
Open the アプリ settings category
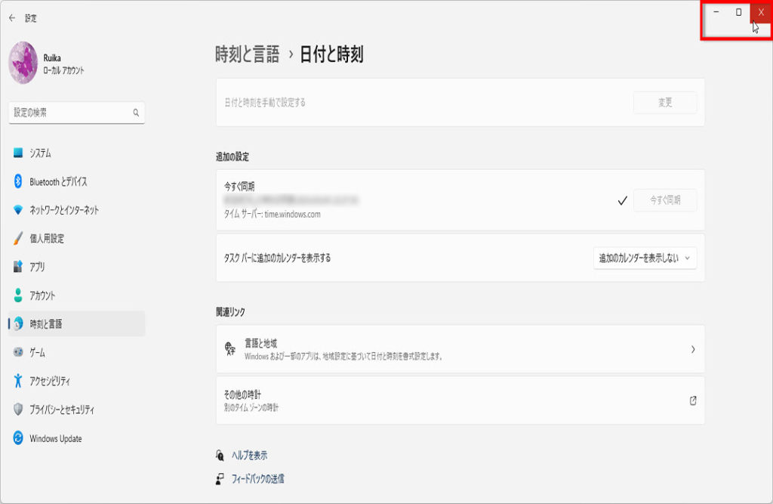(x=37, y=267)
